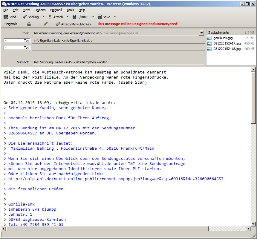This screenshot has height=239, width=257.
Task: Click quoted text 'Inhaberin Eva Klumpp'
Action: click(x=32, y=209)
